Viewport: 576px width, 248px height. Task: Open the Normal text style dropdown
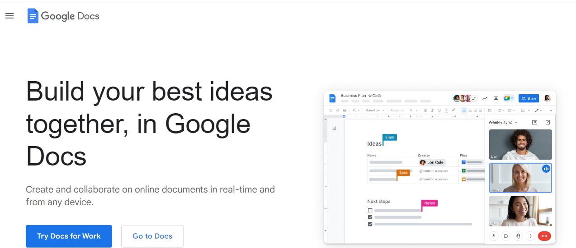click(x=375, y=110)
